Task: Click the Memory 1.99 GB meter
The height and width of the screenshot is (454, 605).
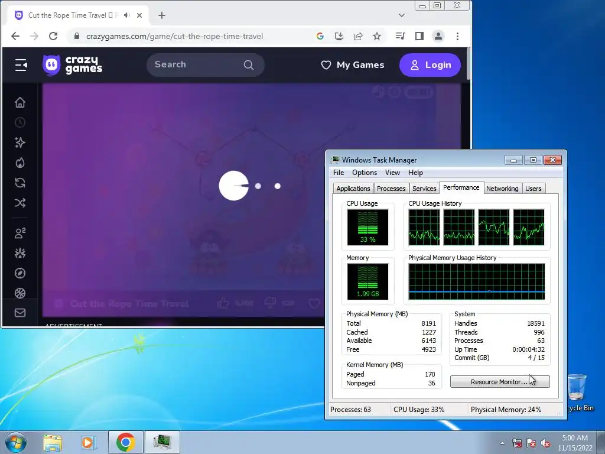Action: click(x=367, y=281)
